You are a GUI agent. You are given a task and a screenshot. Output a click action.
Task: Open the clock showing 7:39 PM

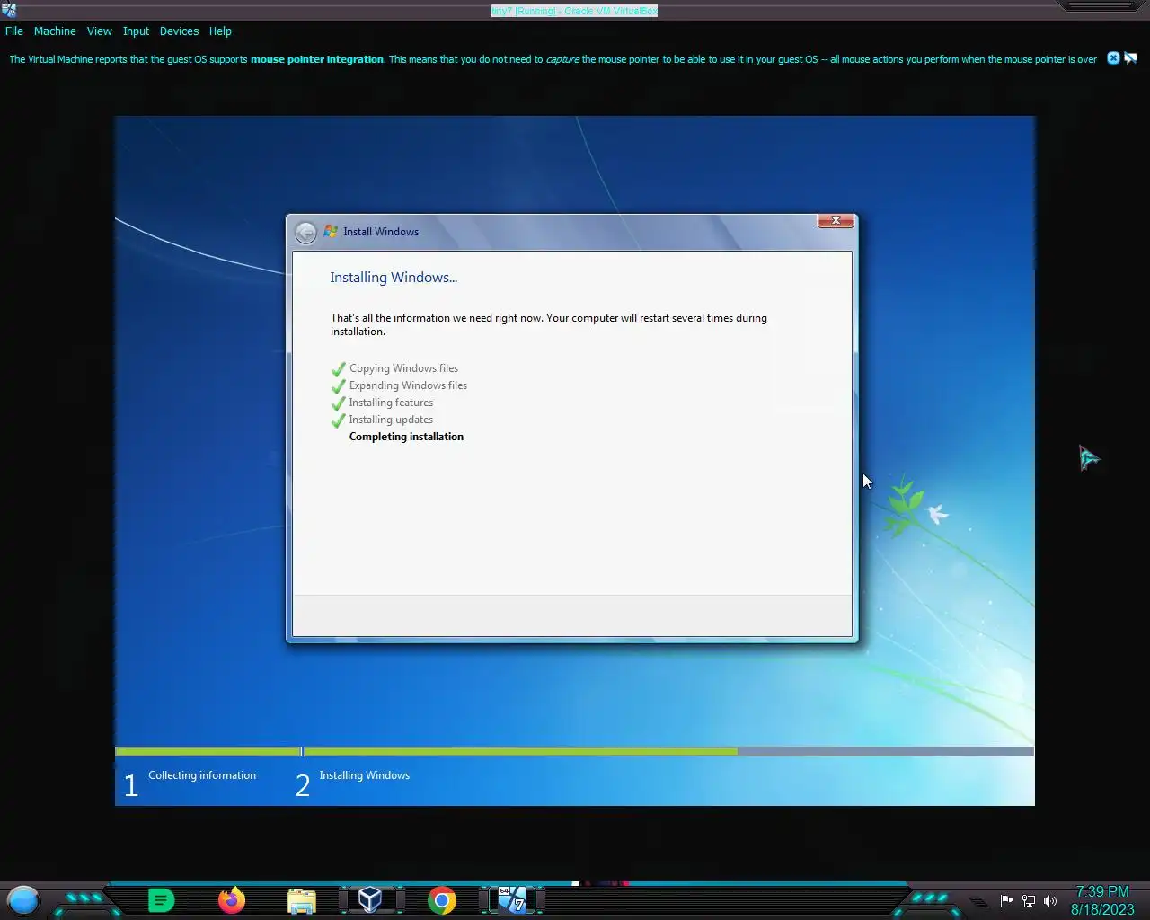coord(1102,900)
